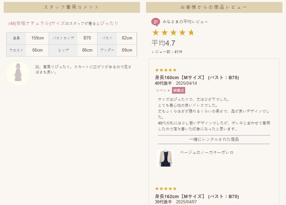Screen dimensions: 286x205
Task: Click the 40代後半 2025/04/14 review date line
Action: (x=176, y=83)
